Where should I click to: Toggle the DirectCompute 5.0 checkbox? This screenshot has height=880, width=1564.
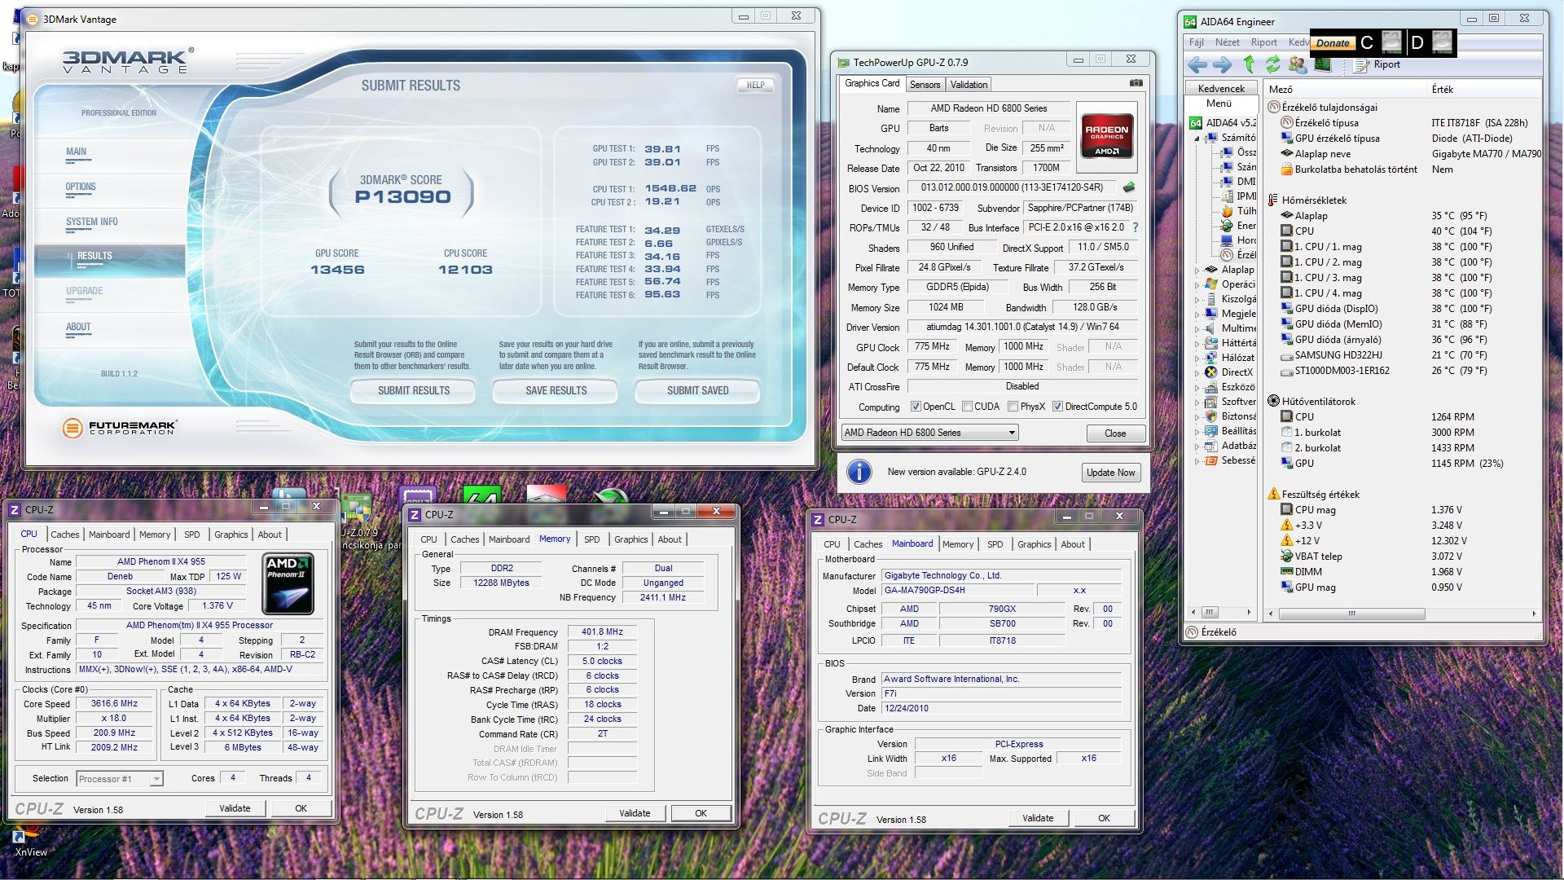point(1057,407)
